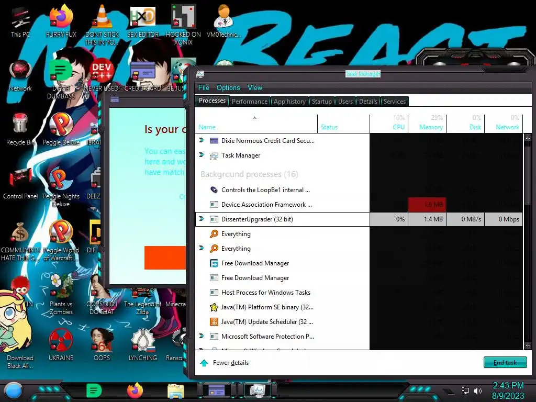Sort by the CPU column header
This screenshot has width=536, height=402.
pyautogui.click(x=389, y=124)
